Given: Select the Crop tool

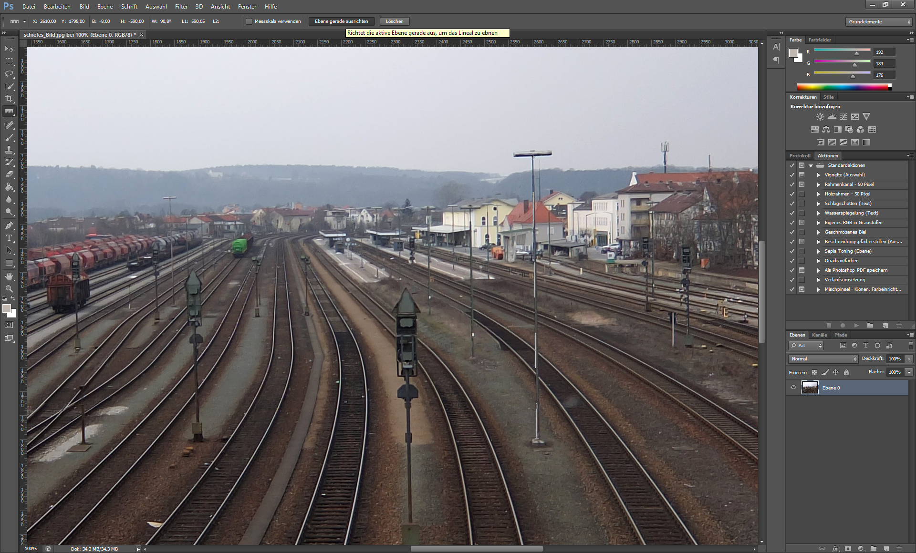Looking at the screenshot, I should (x=9, y=99).
